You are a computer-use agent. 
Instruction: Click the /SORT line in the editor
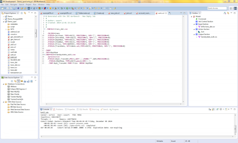point(48,50)
